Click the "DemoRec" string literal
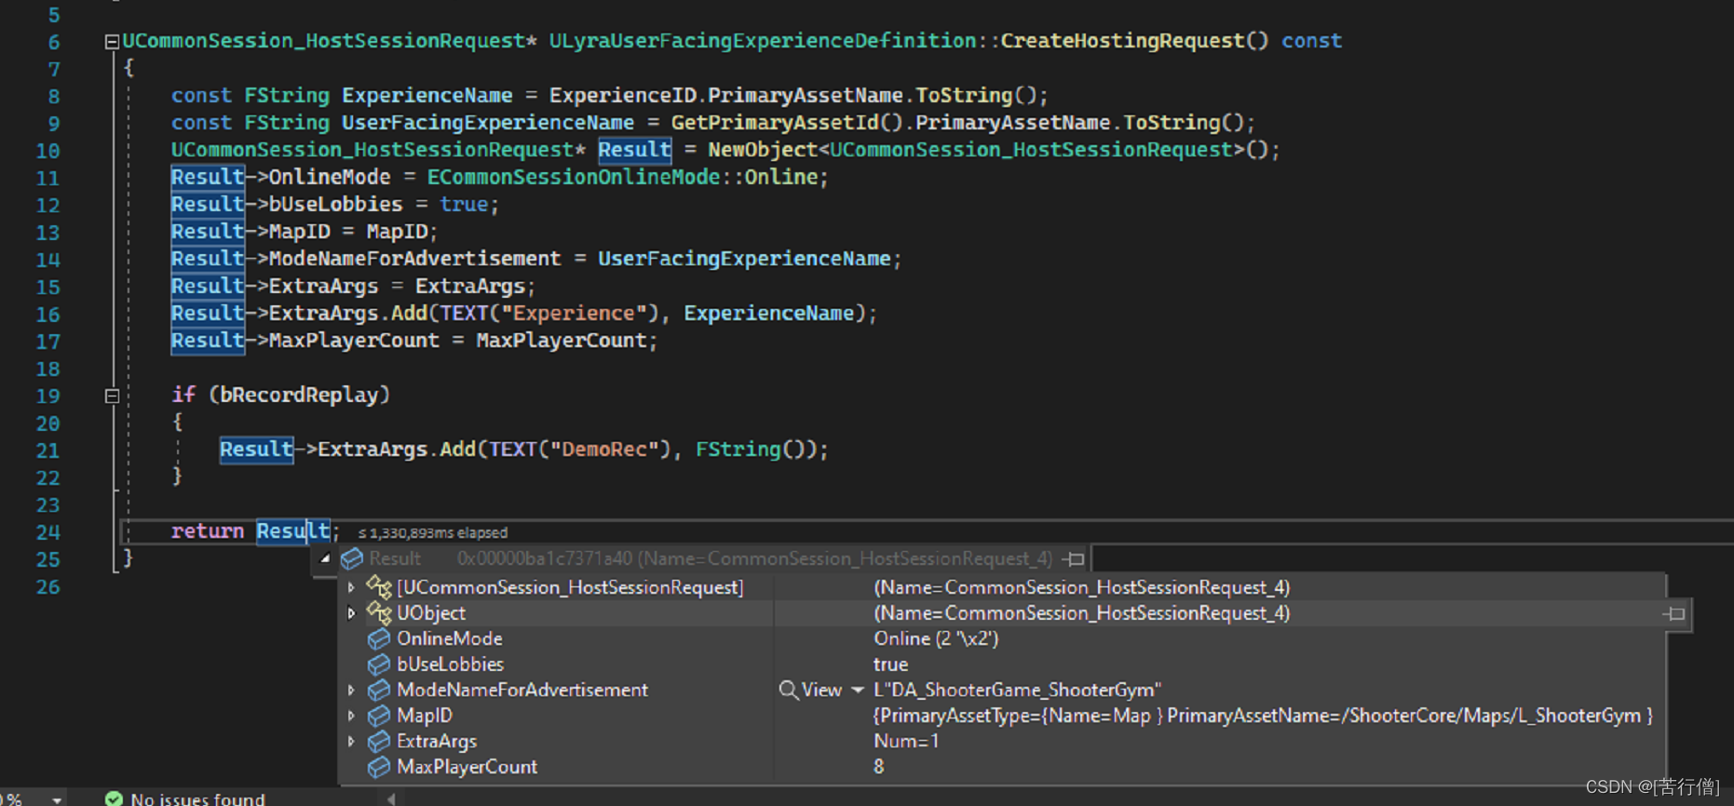This screenshot has width=1734, height=806. pyautogui.click(x=604, y=450)
